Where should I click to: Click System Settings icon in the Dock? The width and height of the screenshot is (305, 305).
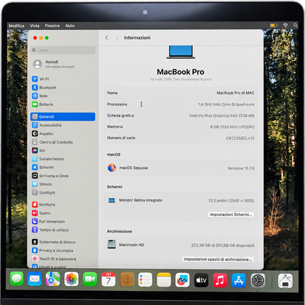tap(257, 281)
